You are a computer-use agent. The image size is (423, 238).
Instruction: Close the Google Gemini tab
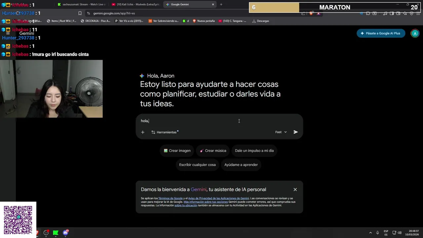click(x=213, y=4)
